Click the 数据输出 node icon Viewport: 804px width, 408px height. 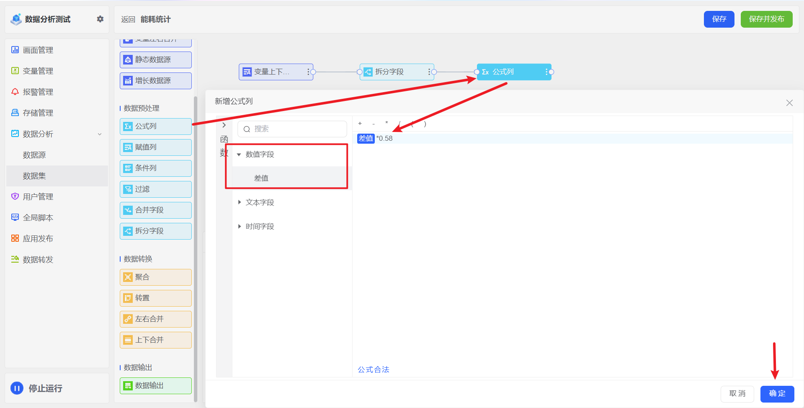128,386
